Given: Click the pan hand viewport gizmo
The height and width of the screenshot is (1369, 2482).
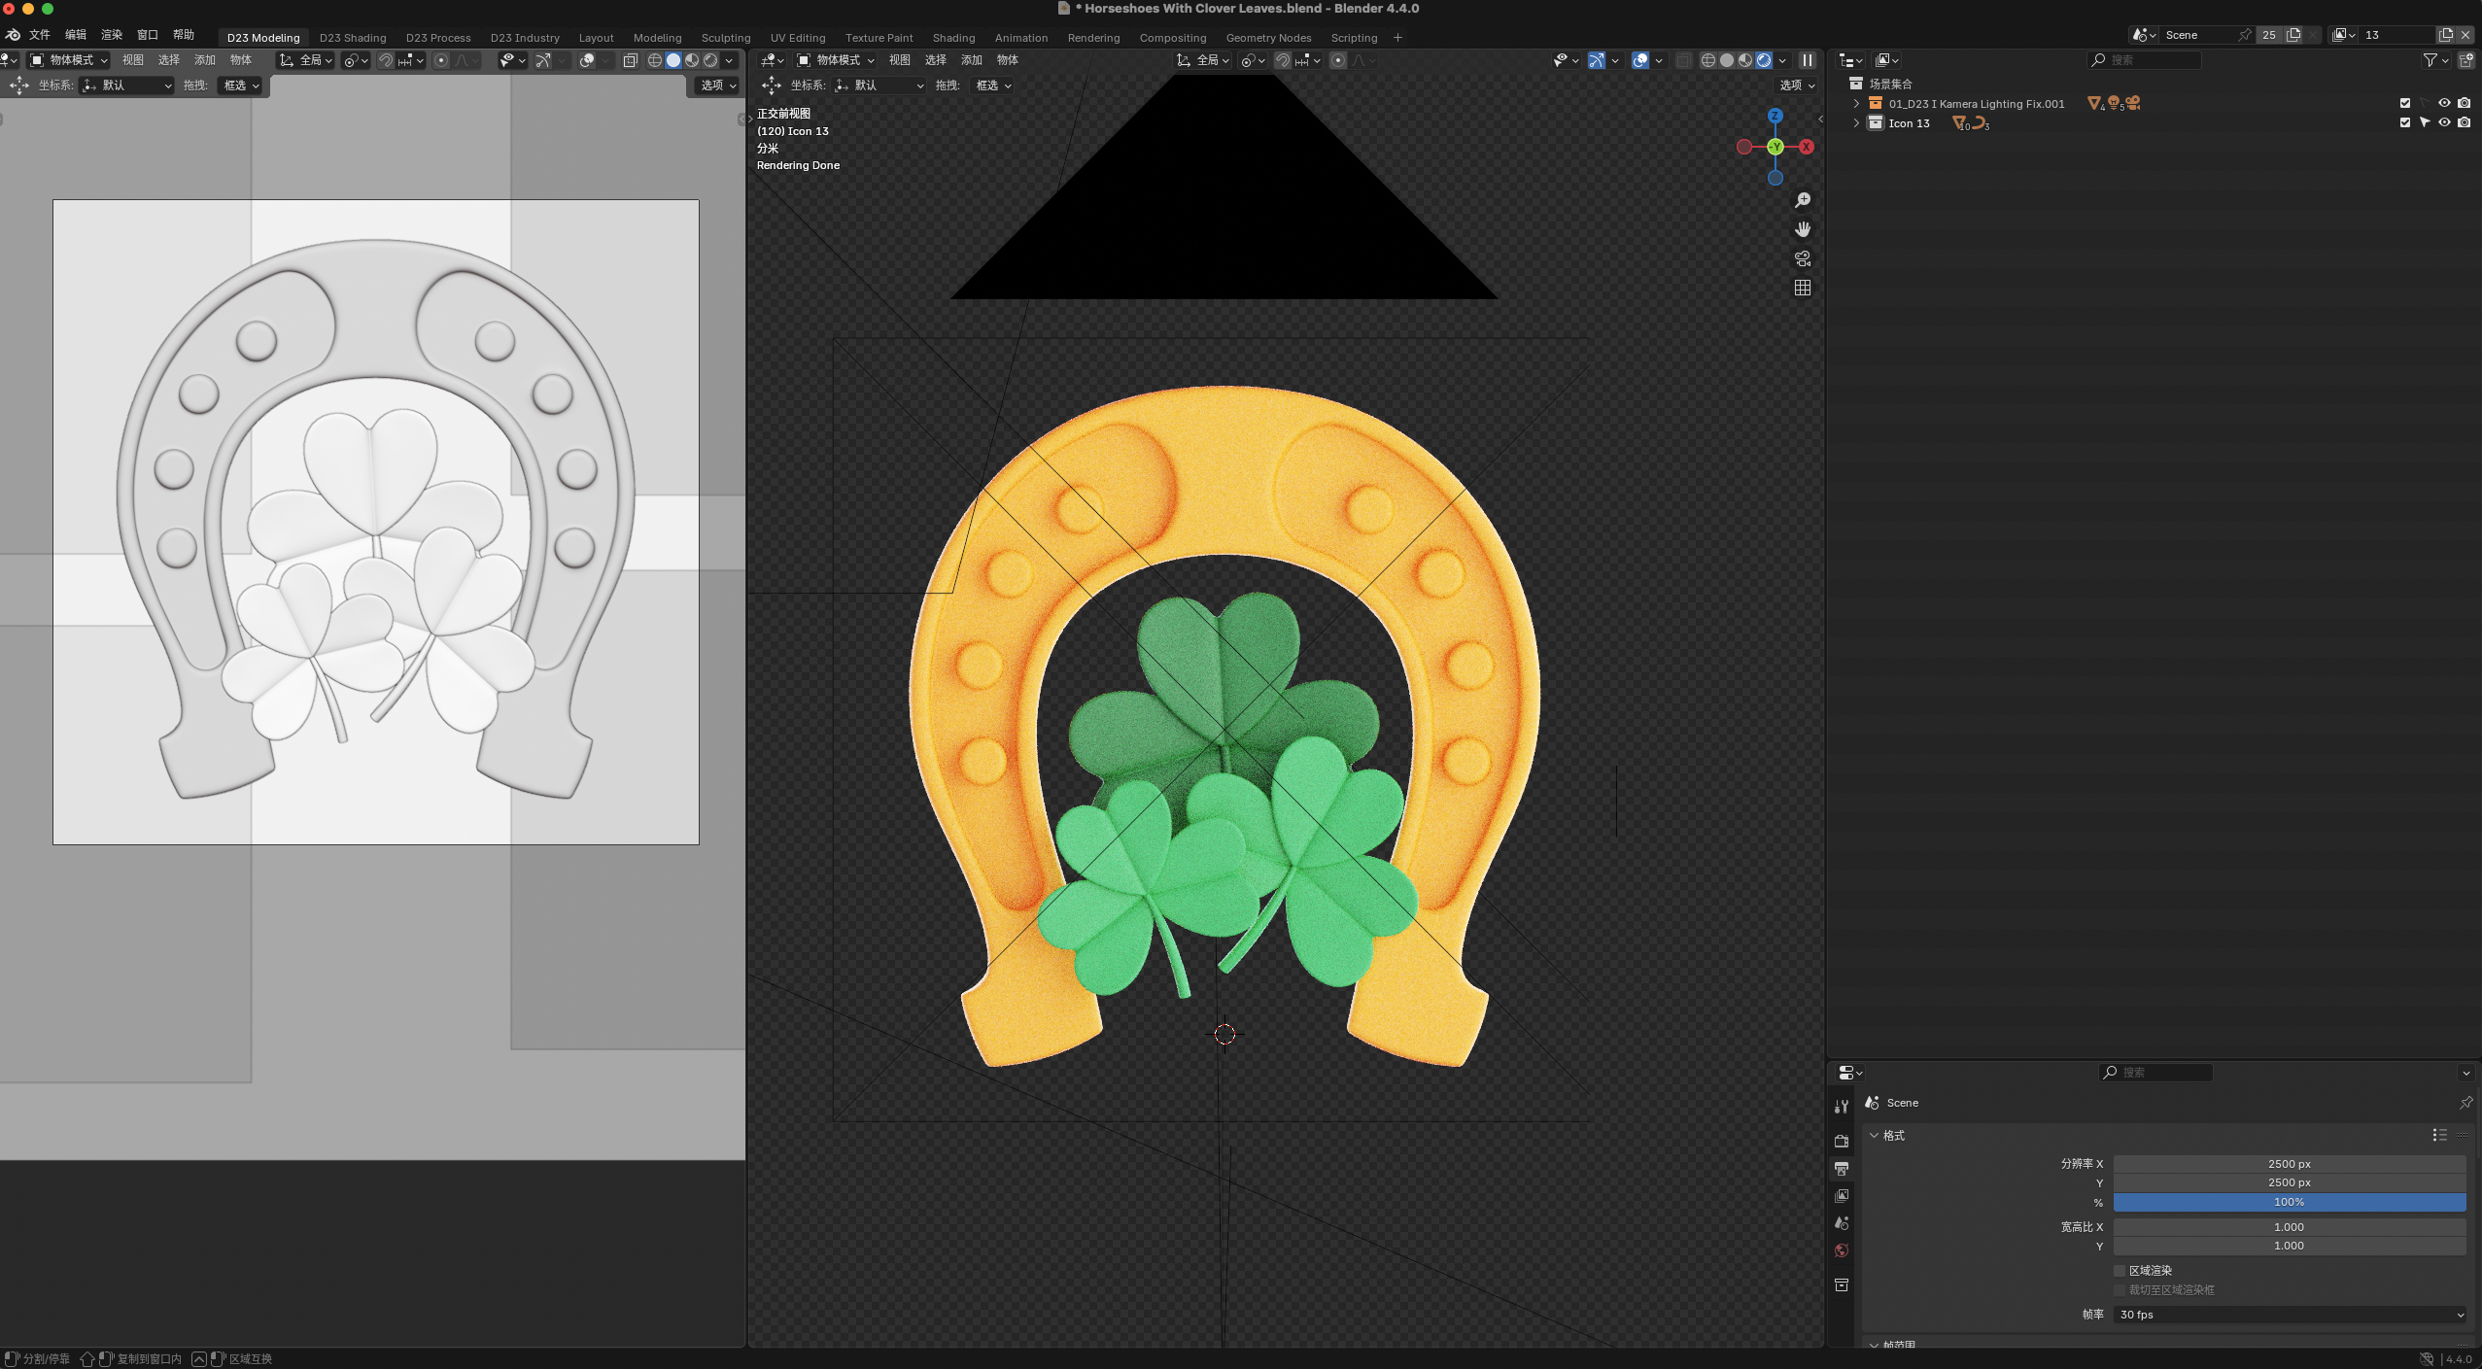Looking at the screenshot, I should 1803,229.
